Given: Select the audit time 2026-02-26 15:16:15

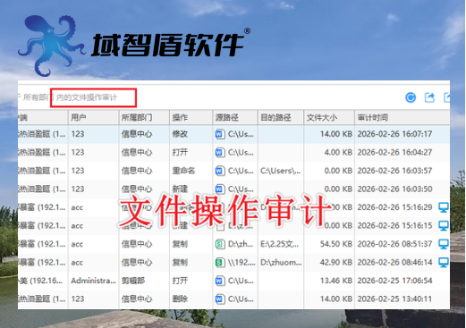Looking at the screenshot, I should point(394,226).
